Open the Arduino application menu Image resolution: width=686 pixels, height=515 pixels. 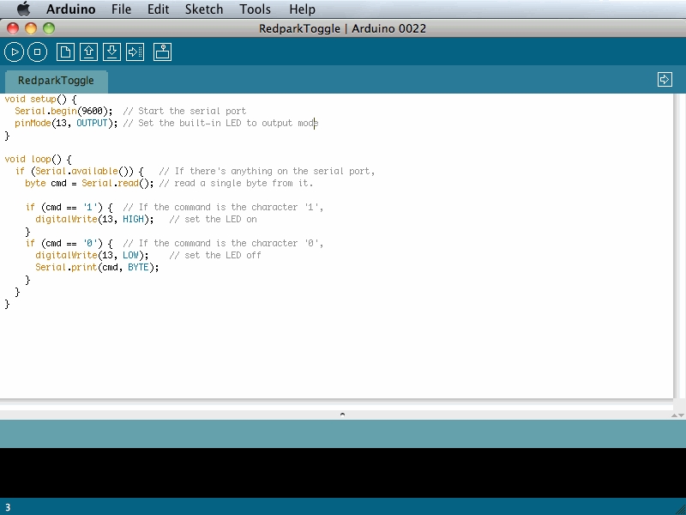point(71,9)
